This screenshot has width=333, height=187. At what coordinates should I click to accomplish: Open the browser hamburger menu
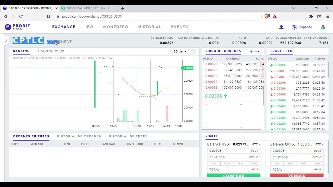(x=328, y=16)
